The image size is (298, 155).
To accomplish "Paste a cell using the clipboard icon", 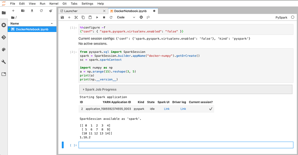I will [x=90, y=17].
